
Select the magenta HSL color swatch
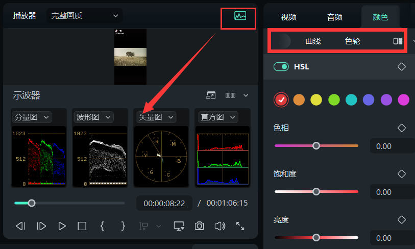pyautogui.click(x=404, y=100)
